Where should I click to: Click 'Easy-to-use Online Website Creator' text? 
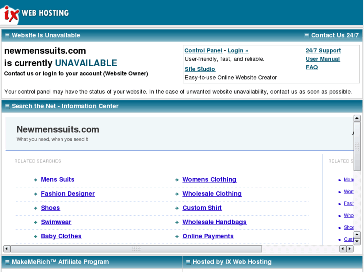tap(231, 77)
